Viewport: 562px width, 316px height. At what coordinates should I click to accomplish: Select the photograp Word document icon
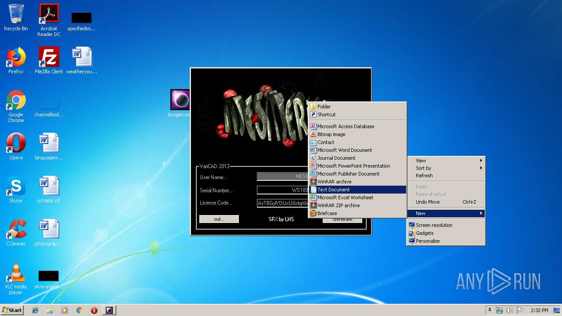pos(49,233)
